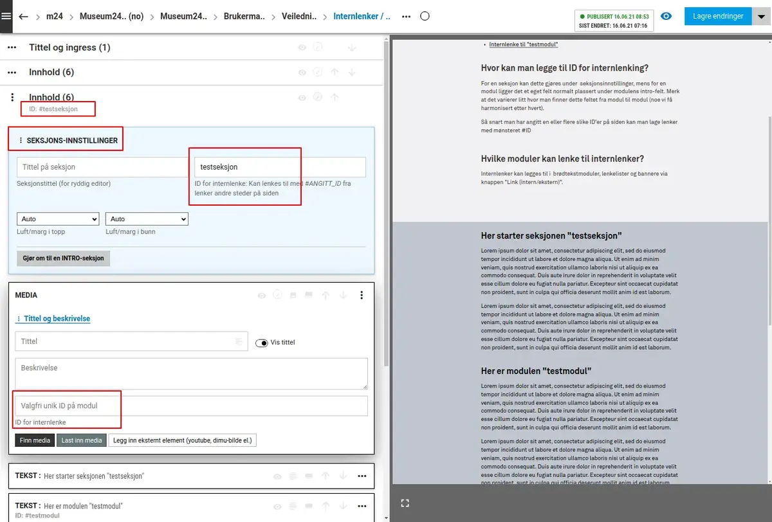Open the Museum24.. (no) breadcrumb
The height and width of the screenshot is (522, 772).
[111, 16]
